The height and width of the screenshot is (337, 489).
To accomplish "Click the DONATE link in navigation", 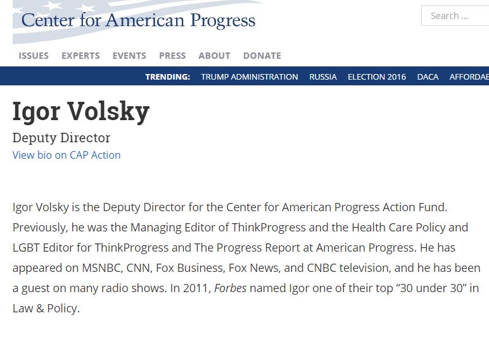I will (x=262, y=56).
